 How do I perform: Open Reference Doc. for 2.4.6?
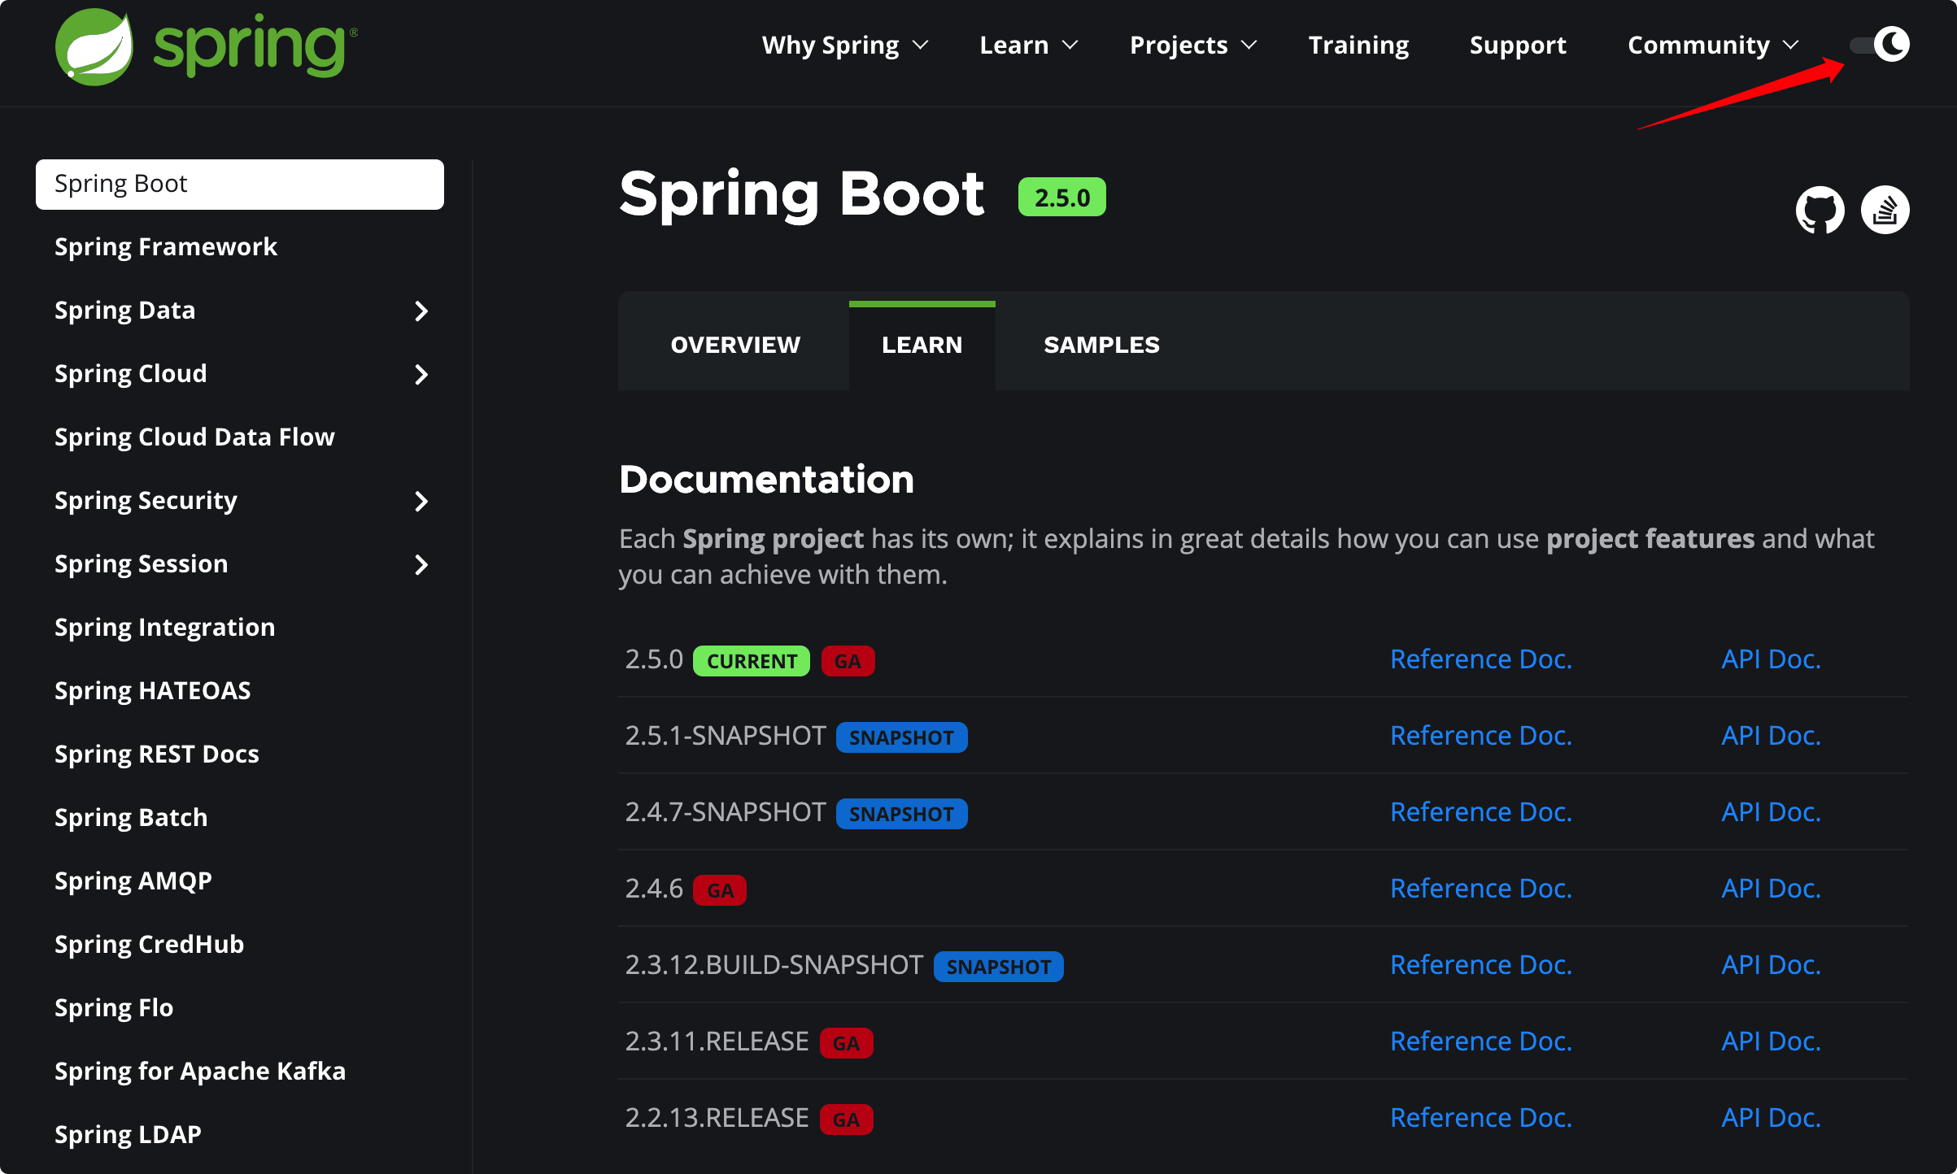1481,888
